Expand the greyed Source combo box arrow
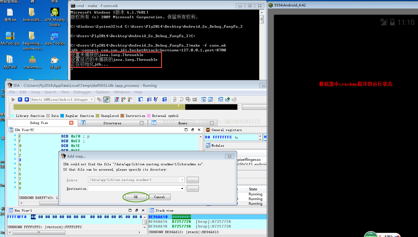418x237 pixels. 182,180
